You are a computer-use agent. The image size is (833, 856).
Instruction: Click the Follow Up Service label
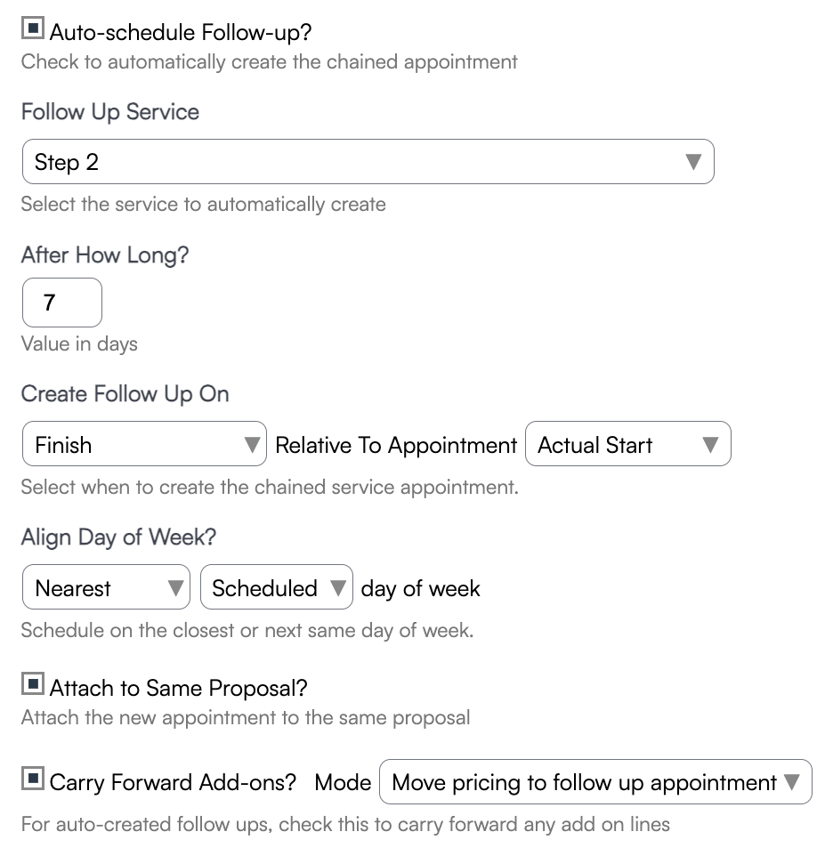pyautogui.click(x=110, y=112)
